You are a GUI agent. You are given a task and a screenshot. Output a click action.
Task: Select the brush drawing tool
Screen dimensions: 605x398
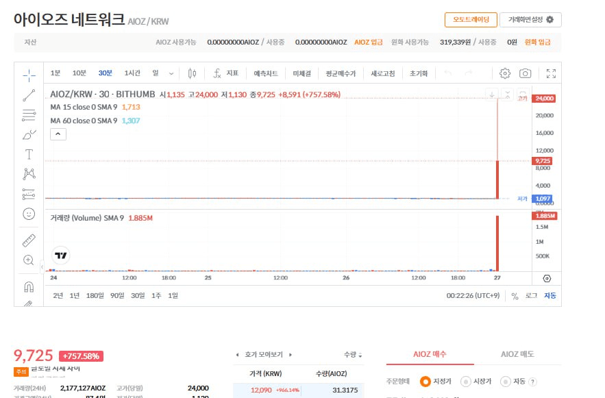coord(29,134)
